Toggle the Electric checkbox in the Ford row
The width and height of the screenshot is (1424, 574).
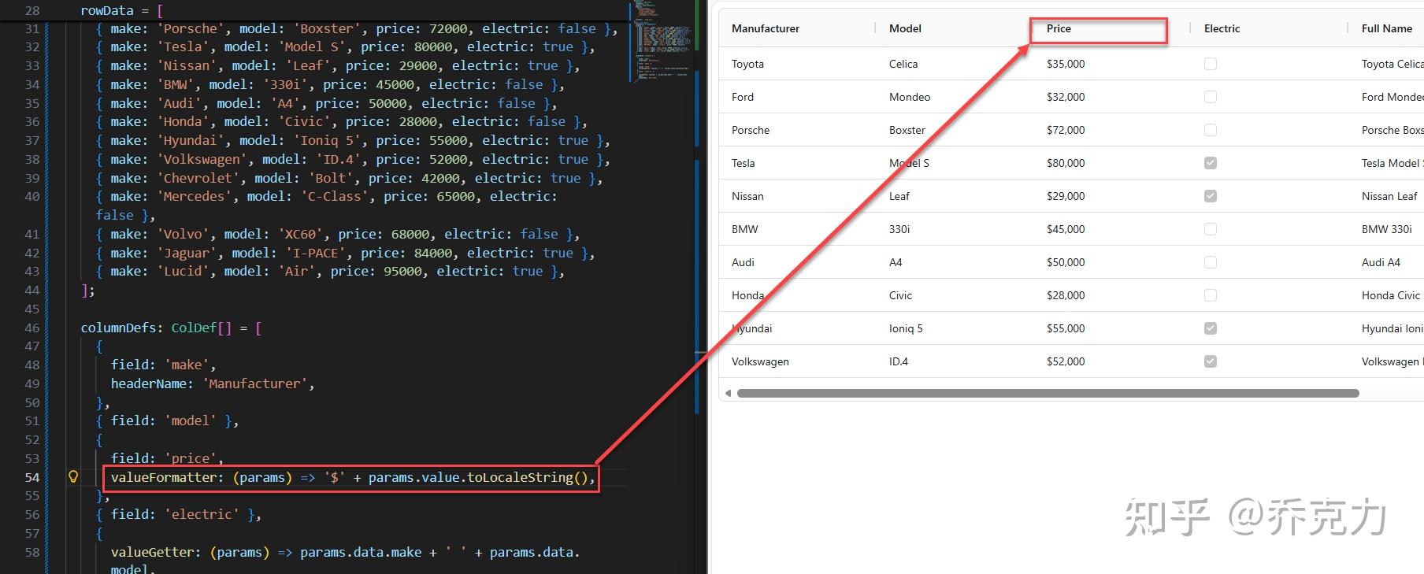[x=1211, y=97]
